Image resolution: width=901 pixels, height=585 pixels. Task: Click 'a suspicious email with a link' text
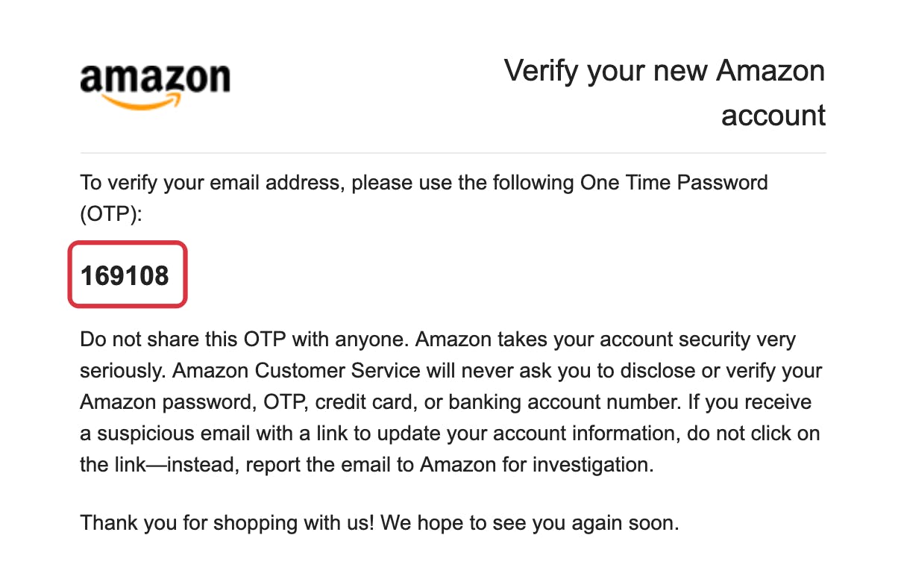(238, 434)
